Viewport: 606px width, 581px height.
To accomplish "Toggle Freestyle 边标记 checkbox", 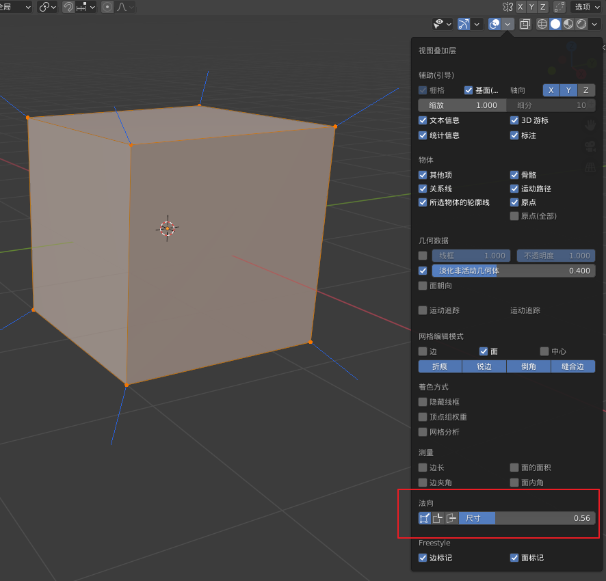I will (423, 558).
